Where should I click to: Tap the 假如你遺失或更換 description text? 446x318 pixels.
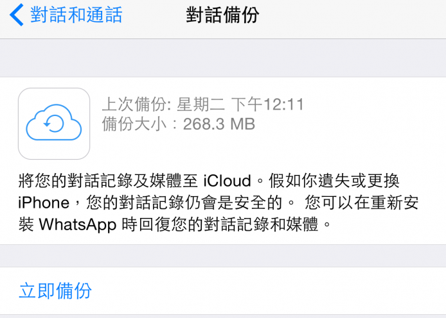coord(339,181)
